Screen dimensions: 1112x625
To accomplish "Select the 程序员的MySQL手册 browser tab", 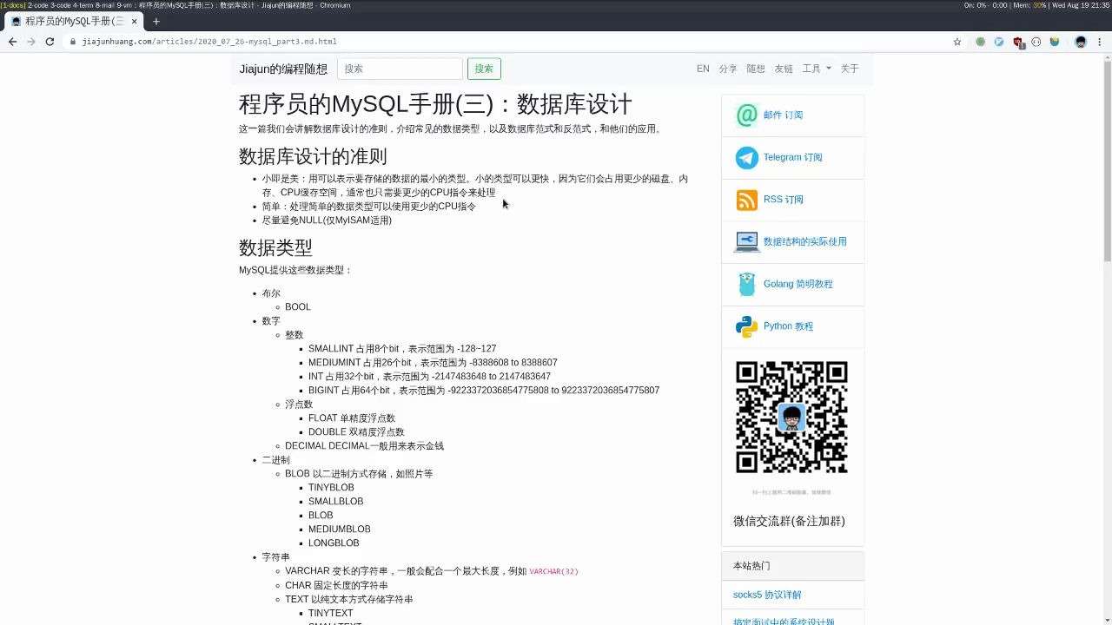I will tap(74, 21).
